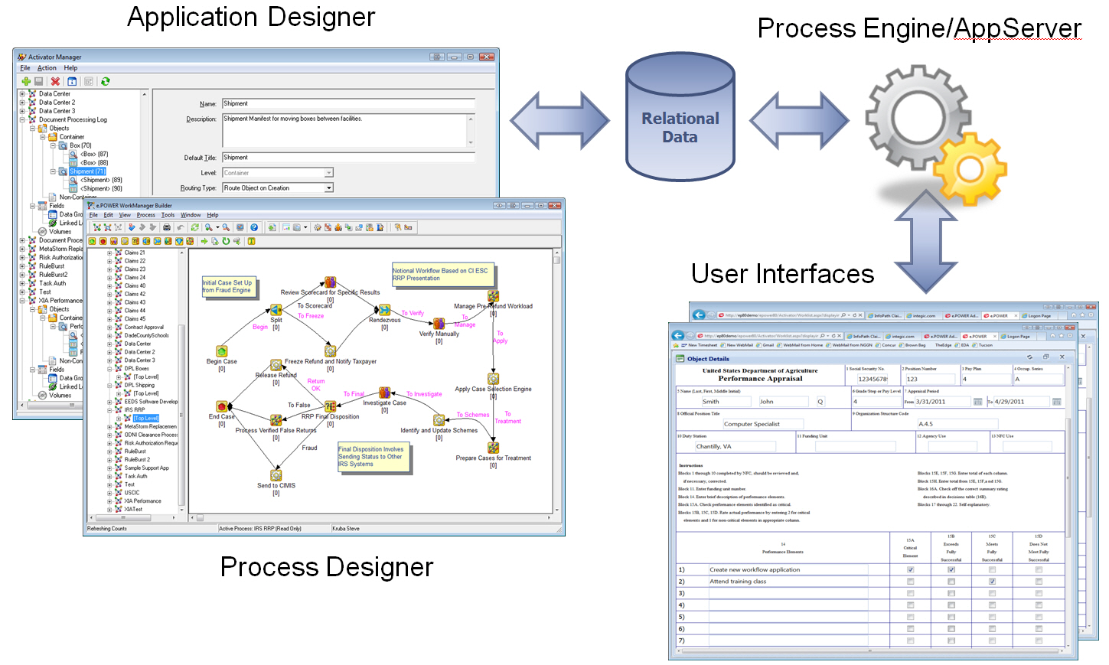Click the Official Position Title field
Viewport: 1109px width, 665px height.
click(763, 424)
